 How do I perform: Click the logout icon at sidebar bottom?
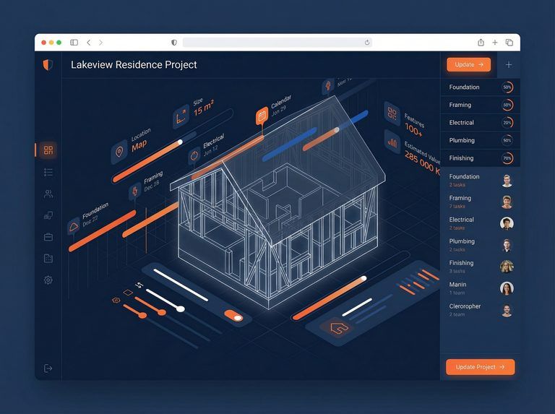click(48, 368)
